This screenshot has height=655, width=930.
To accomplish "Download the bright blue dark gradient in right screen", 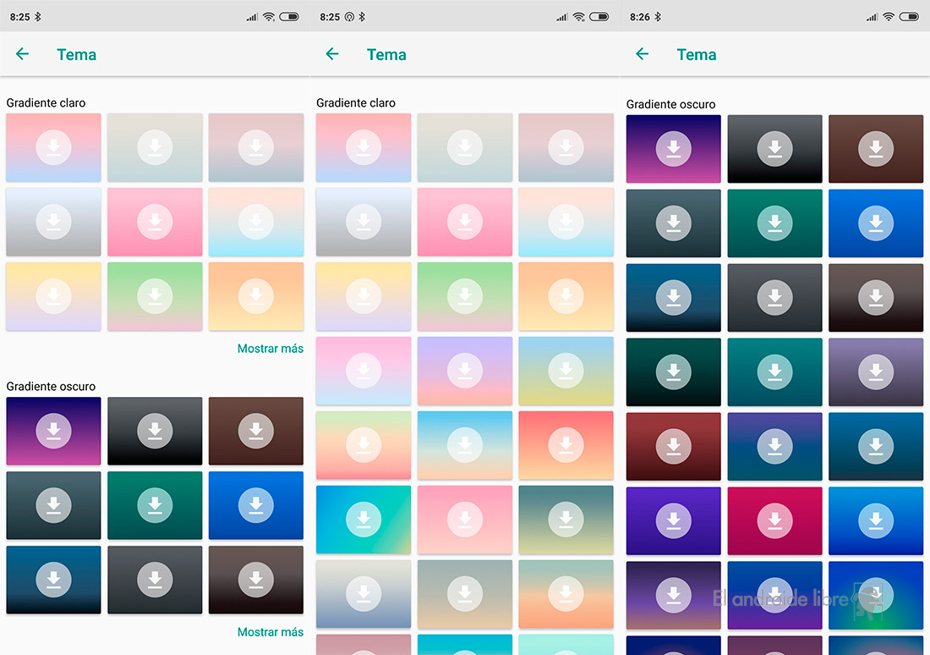I will [x=876, y=223].
